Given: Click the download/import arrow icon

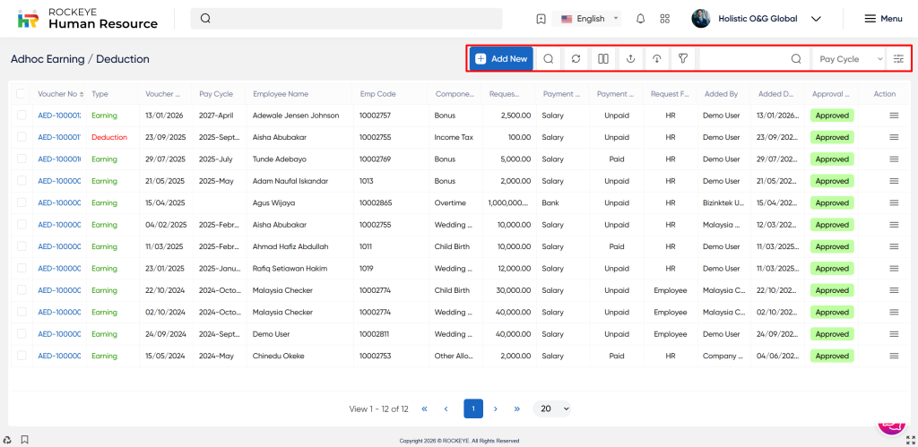Looking at the screenshot, I should pyautogui.click(x=657, y=59).
